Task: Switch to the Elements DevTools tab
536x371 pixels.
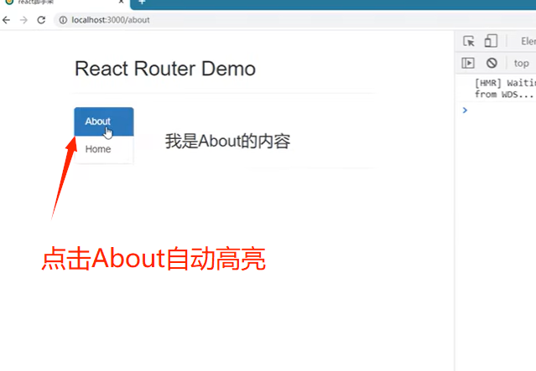Action: tap(528, 41)
